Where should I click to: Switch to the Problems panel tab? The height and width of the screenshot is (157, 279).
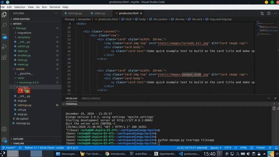[71, 98]
